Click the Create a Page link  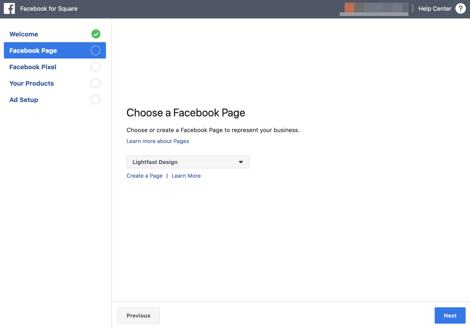pyautogui.click(x=145, y=176)
